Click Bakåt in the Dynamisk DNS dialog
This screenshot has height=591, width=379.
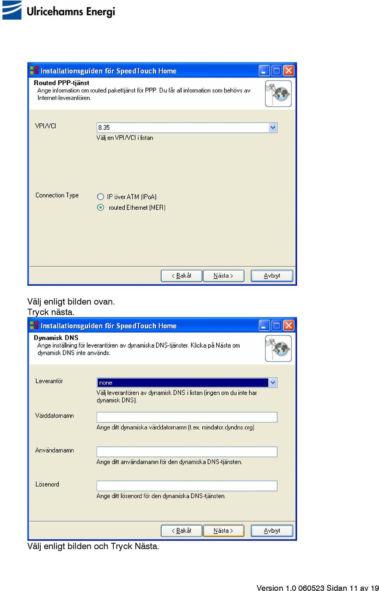click(182, 531)
